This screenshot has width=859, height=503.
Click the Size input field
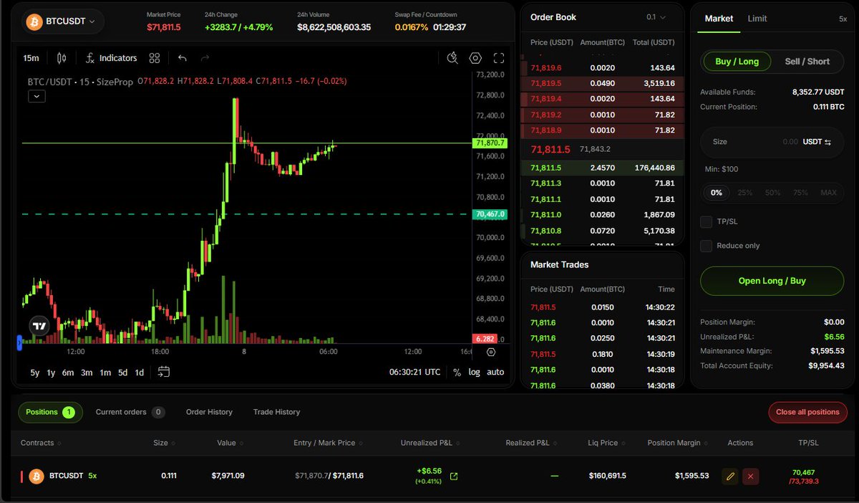coord(772,142)
